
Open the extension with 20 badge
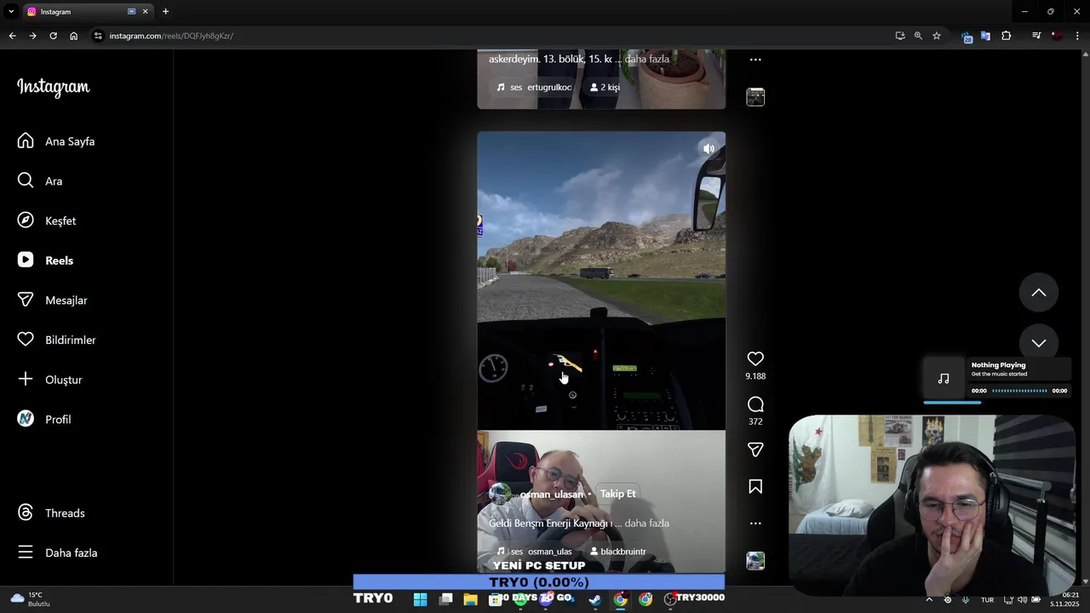click(x=967, y=37)
